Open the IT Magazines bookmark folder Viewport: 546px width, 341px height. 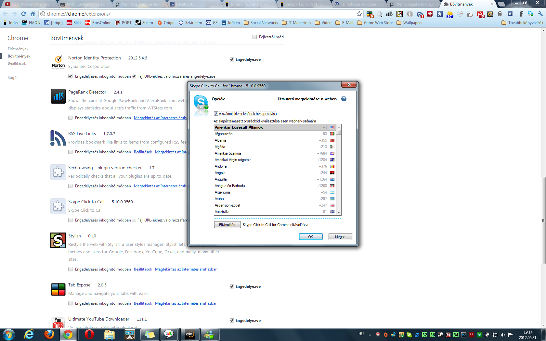(296, 23)
